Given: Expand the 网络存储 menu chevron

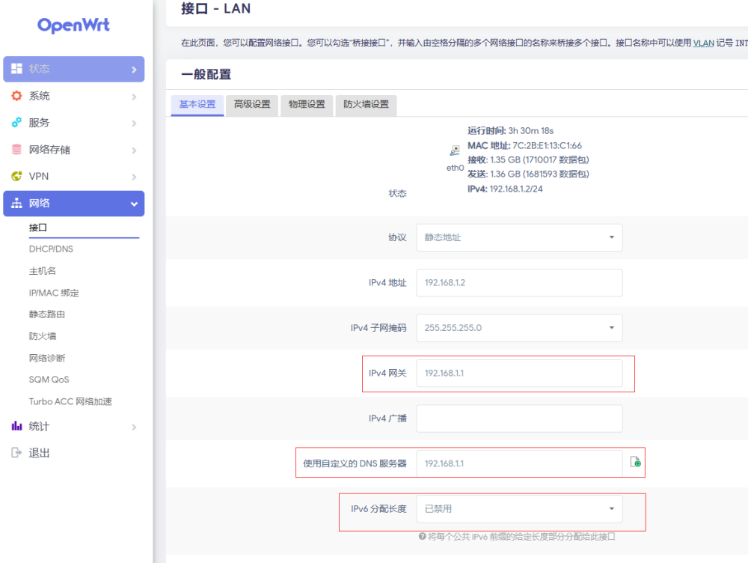Looking at the screenshot, I should [134, 150].
